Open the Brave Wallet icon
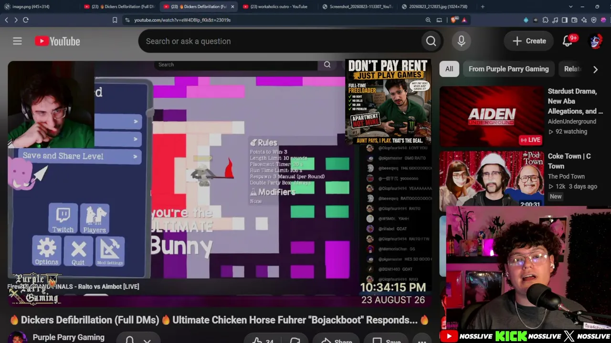 click(574, 20)
